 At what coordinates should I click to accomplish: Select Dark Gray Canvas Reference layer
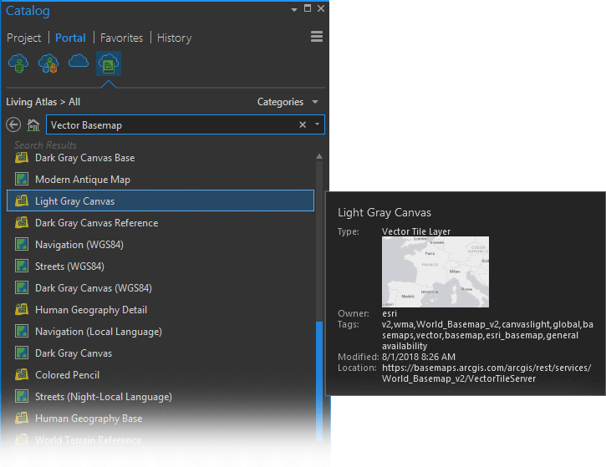point(96,223)
